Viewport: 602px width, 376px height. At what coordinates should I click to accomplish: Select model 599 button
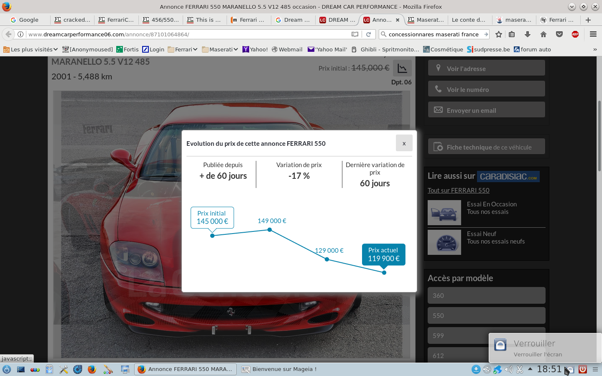click(486, 335)
